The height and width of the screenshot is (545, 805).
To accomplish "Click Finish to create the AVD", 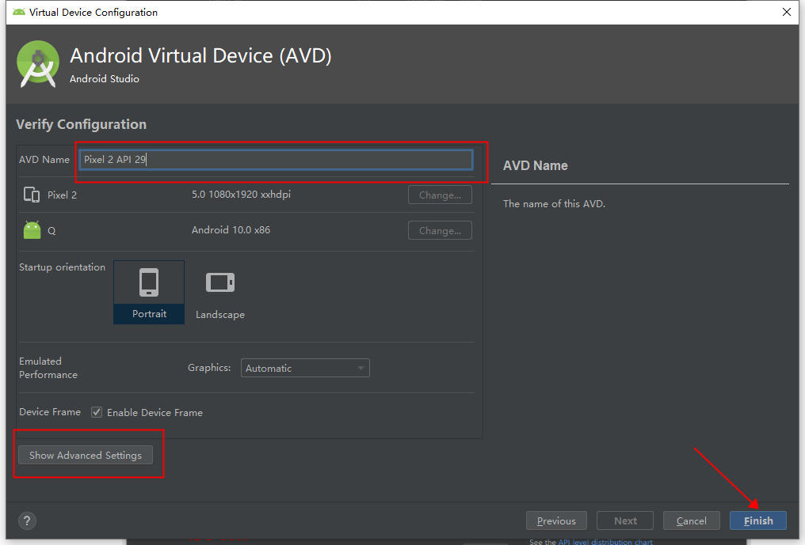I will tap(757, 521).
